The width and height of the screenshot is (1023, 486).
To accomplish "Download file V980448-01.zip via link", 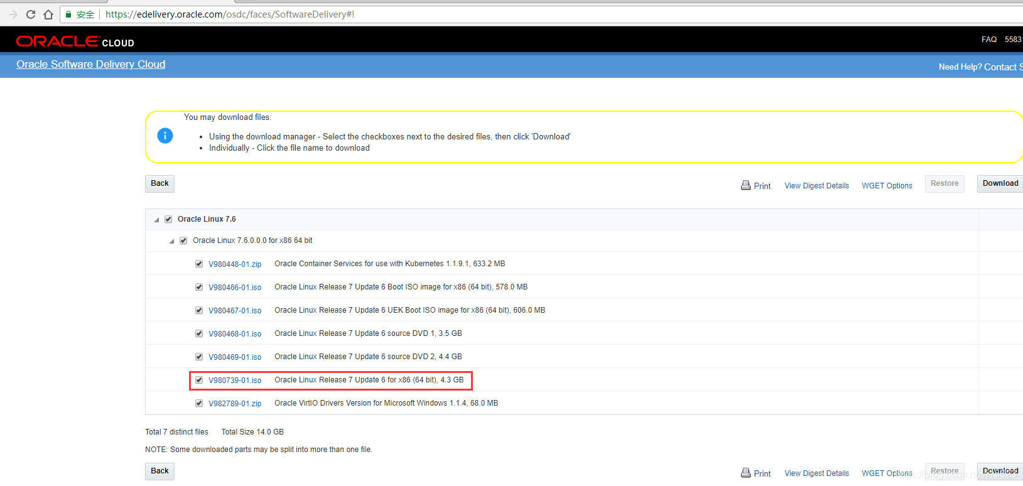I will point(235,264).
